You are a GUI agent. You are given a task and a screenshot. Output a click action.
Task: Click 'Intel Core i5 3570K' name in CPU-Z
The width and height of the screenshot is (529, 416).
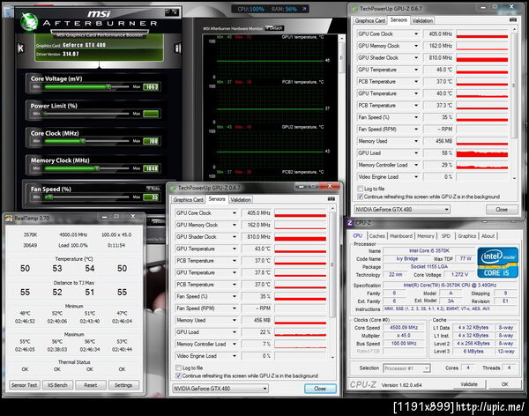click(429, 250)
